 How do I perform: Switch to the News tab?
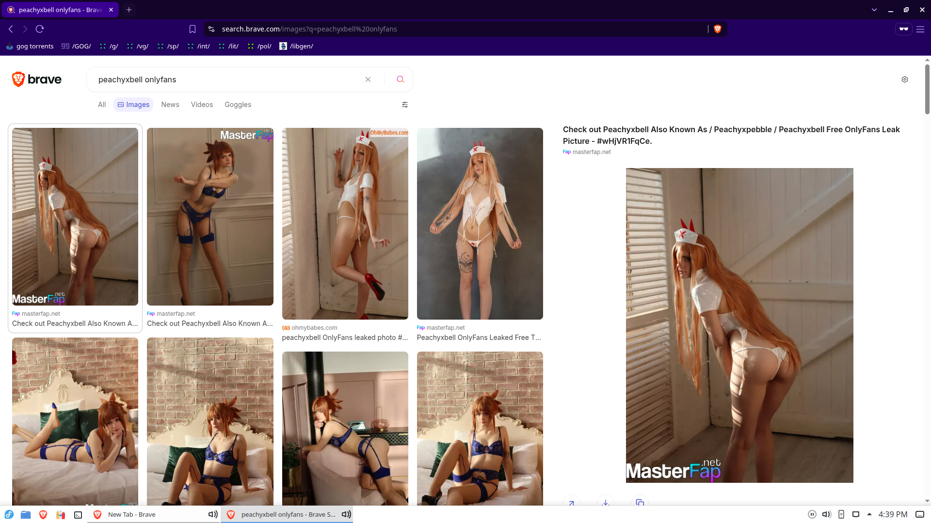click(x=170, y=105)
